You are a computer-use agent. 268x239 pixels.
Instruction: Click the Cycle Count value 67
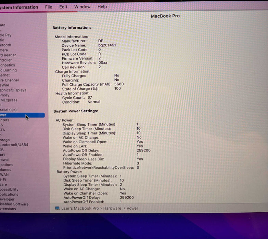point(90,98)
